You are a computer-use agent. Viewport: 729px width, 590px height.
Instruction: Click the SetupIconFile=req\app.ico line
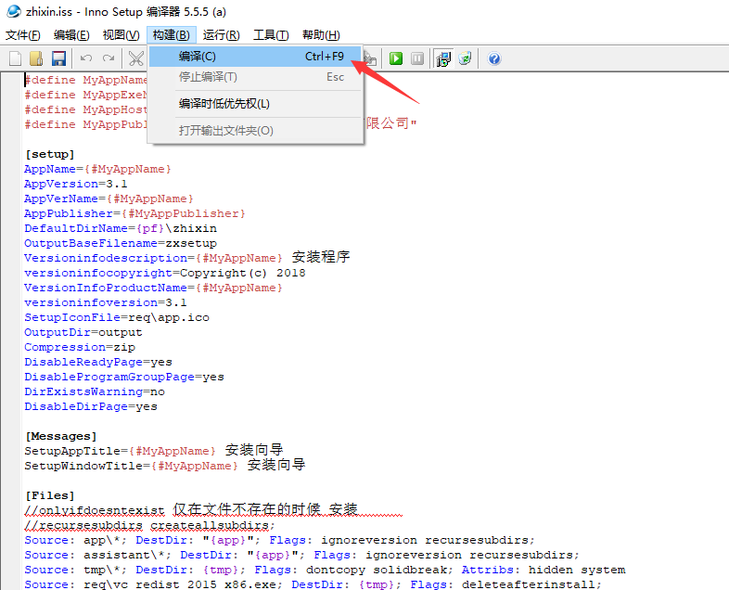pos(117,318)
